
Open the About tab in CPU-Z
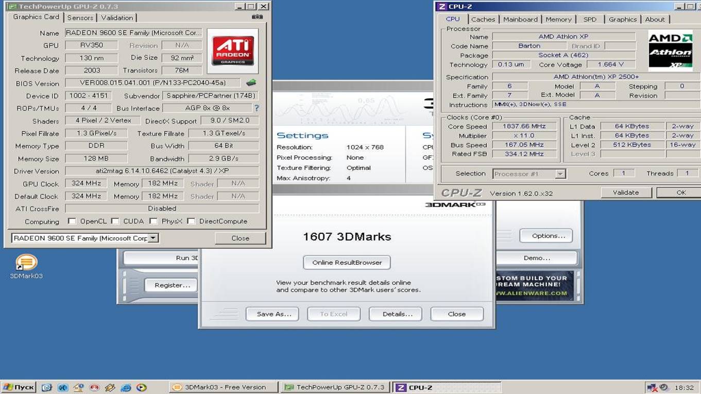click(655, 20)
